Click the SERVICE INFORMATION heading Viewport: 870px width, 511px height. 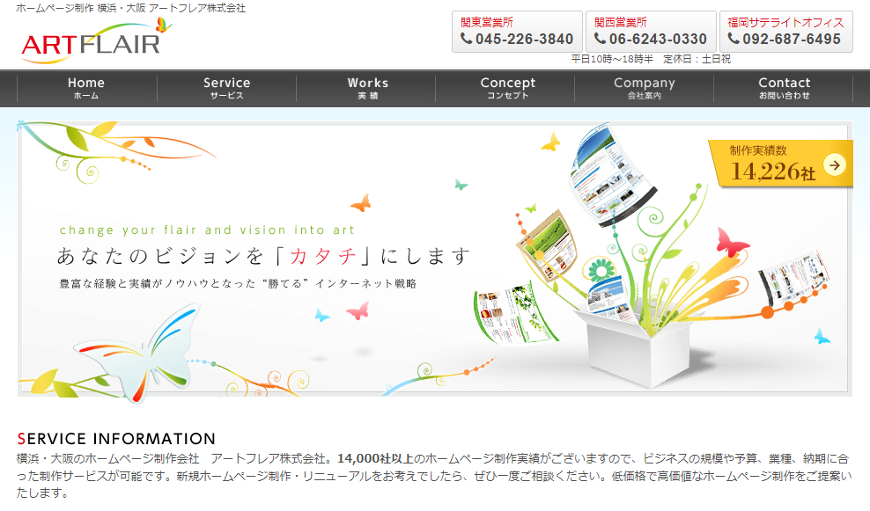116,438
